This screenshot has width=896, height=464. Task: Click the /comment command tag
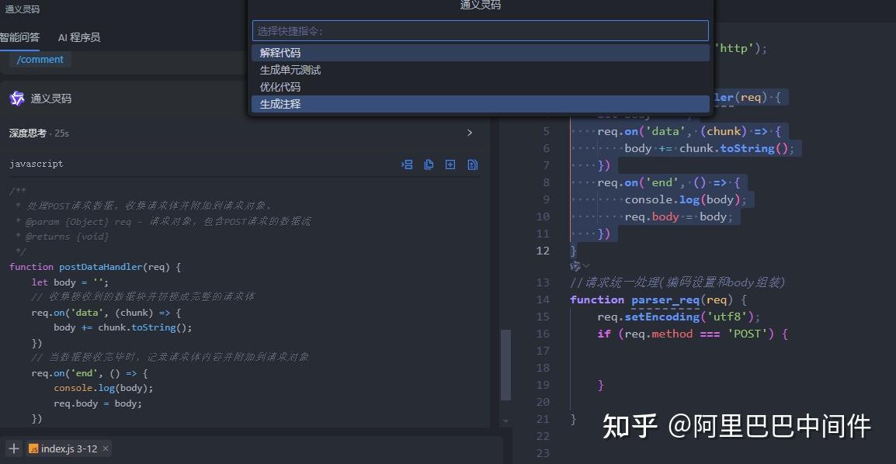40,59
